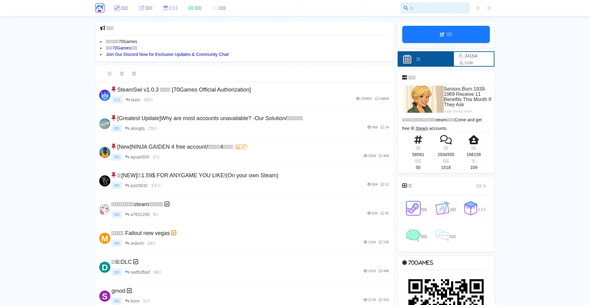Click the checkmark beside the gmod thread

(x=129, y=291)
